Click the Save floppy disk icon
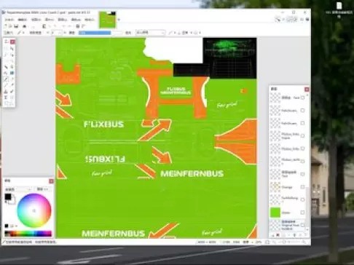 (x=16, y=26)
